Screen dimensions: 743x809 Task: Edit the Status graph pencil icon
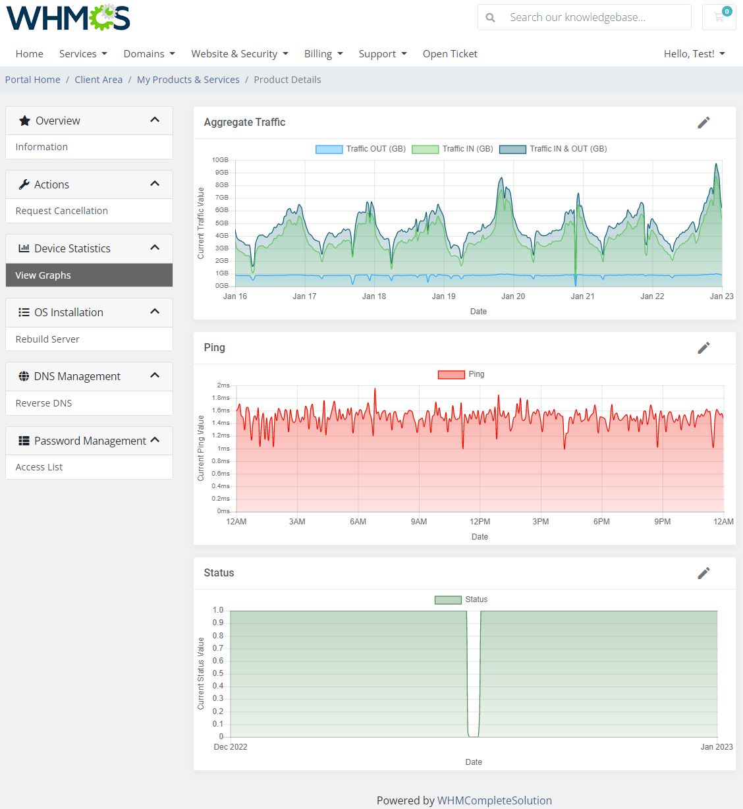703,573
